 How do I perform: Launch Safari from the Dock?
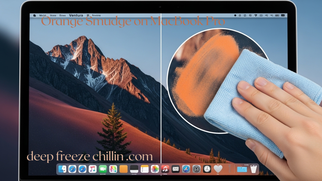[73, 169]
